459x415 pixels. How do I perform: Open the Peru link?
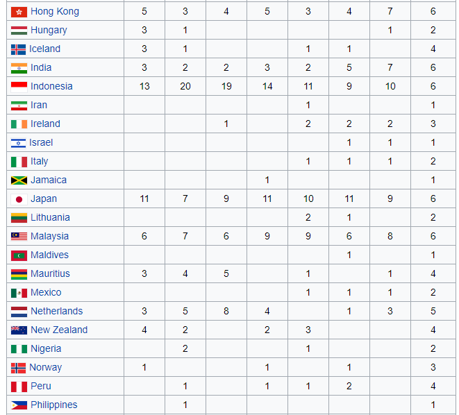point(41,387)
